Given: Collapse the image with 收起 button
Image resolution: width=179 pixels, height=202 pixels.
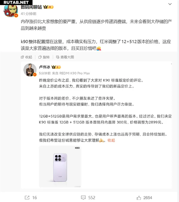Looking at the screenshot, I should [27, 57].
